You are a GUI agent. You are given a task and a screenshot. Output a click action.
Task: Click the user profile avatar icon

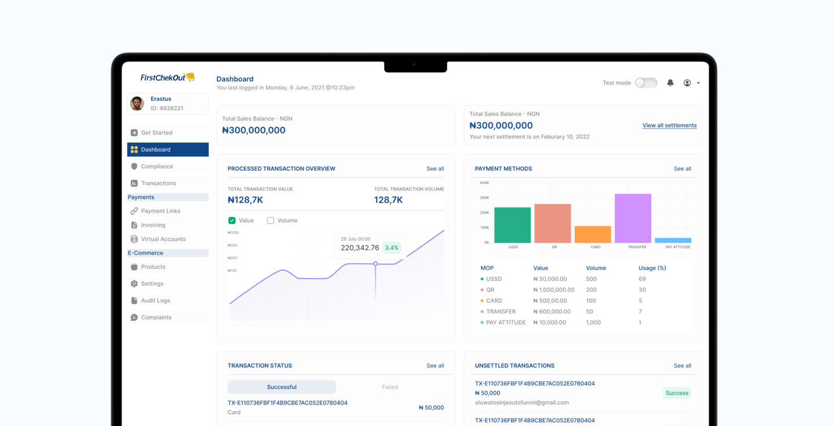687,83
